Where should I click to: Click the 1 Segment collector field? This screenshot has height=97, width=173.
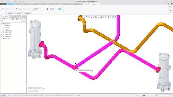(24, 9)
